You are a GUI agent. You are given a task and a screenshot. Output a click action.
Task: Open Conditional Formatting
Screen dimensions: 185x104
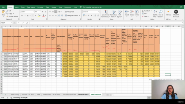coord(106,14)
